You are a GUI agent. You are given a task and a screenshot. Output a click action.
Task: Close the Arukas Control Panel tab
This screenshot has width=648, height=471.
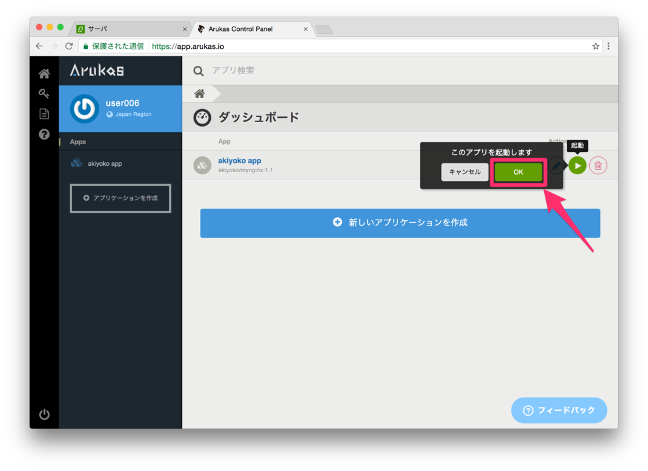306,29
